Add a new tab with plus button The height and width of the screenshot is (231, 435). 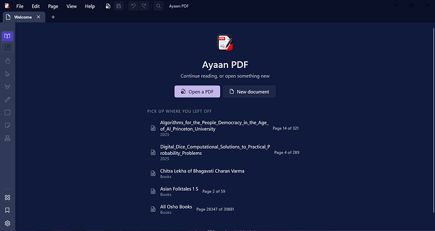pyautogui.click(x=53, y=17)
